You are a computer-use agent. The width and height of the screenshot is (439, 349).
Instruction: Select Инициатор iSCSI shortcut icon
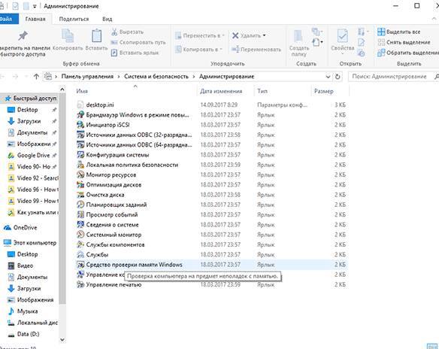80,125
